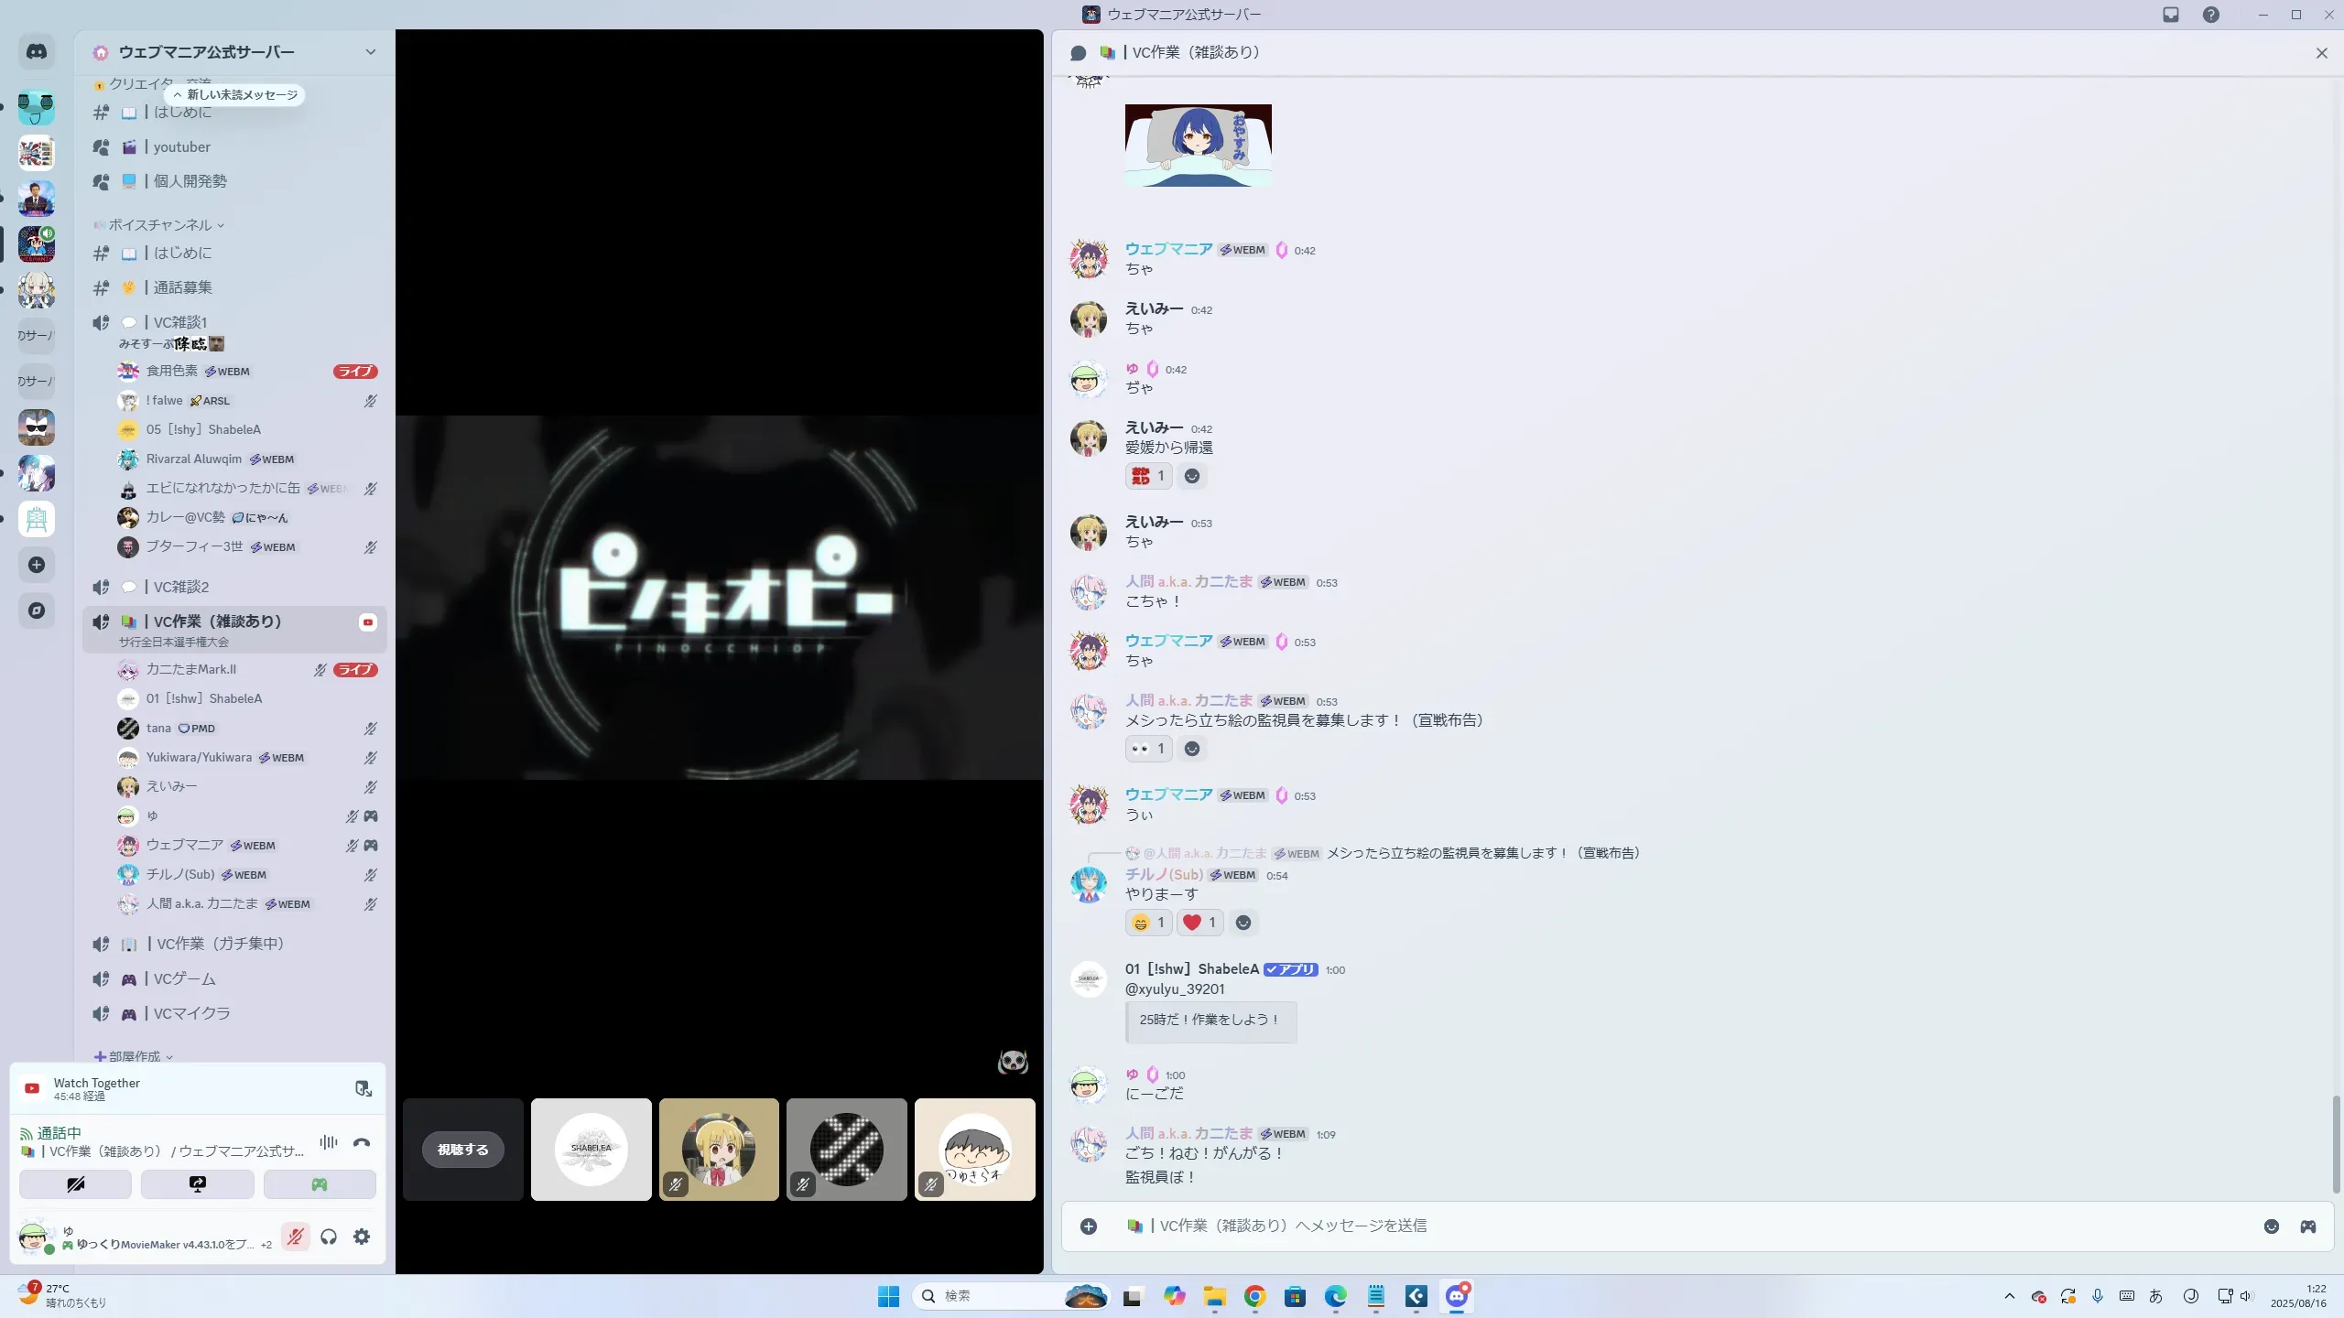Open the discover servers compass icon
The width and height of the screenshot is (2344, 1318).
[37, 610]
